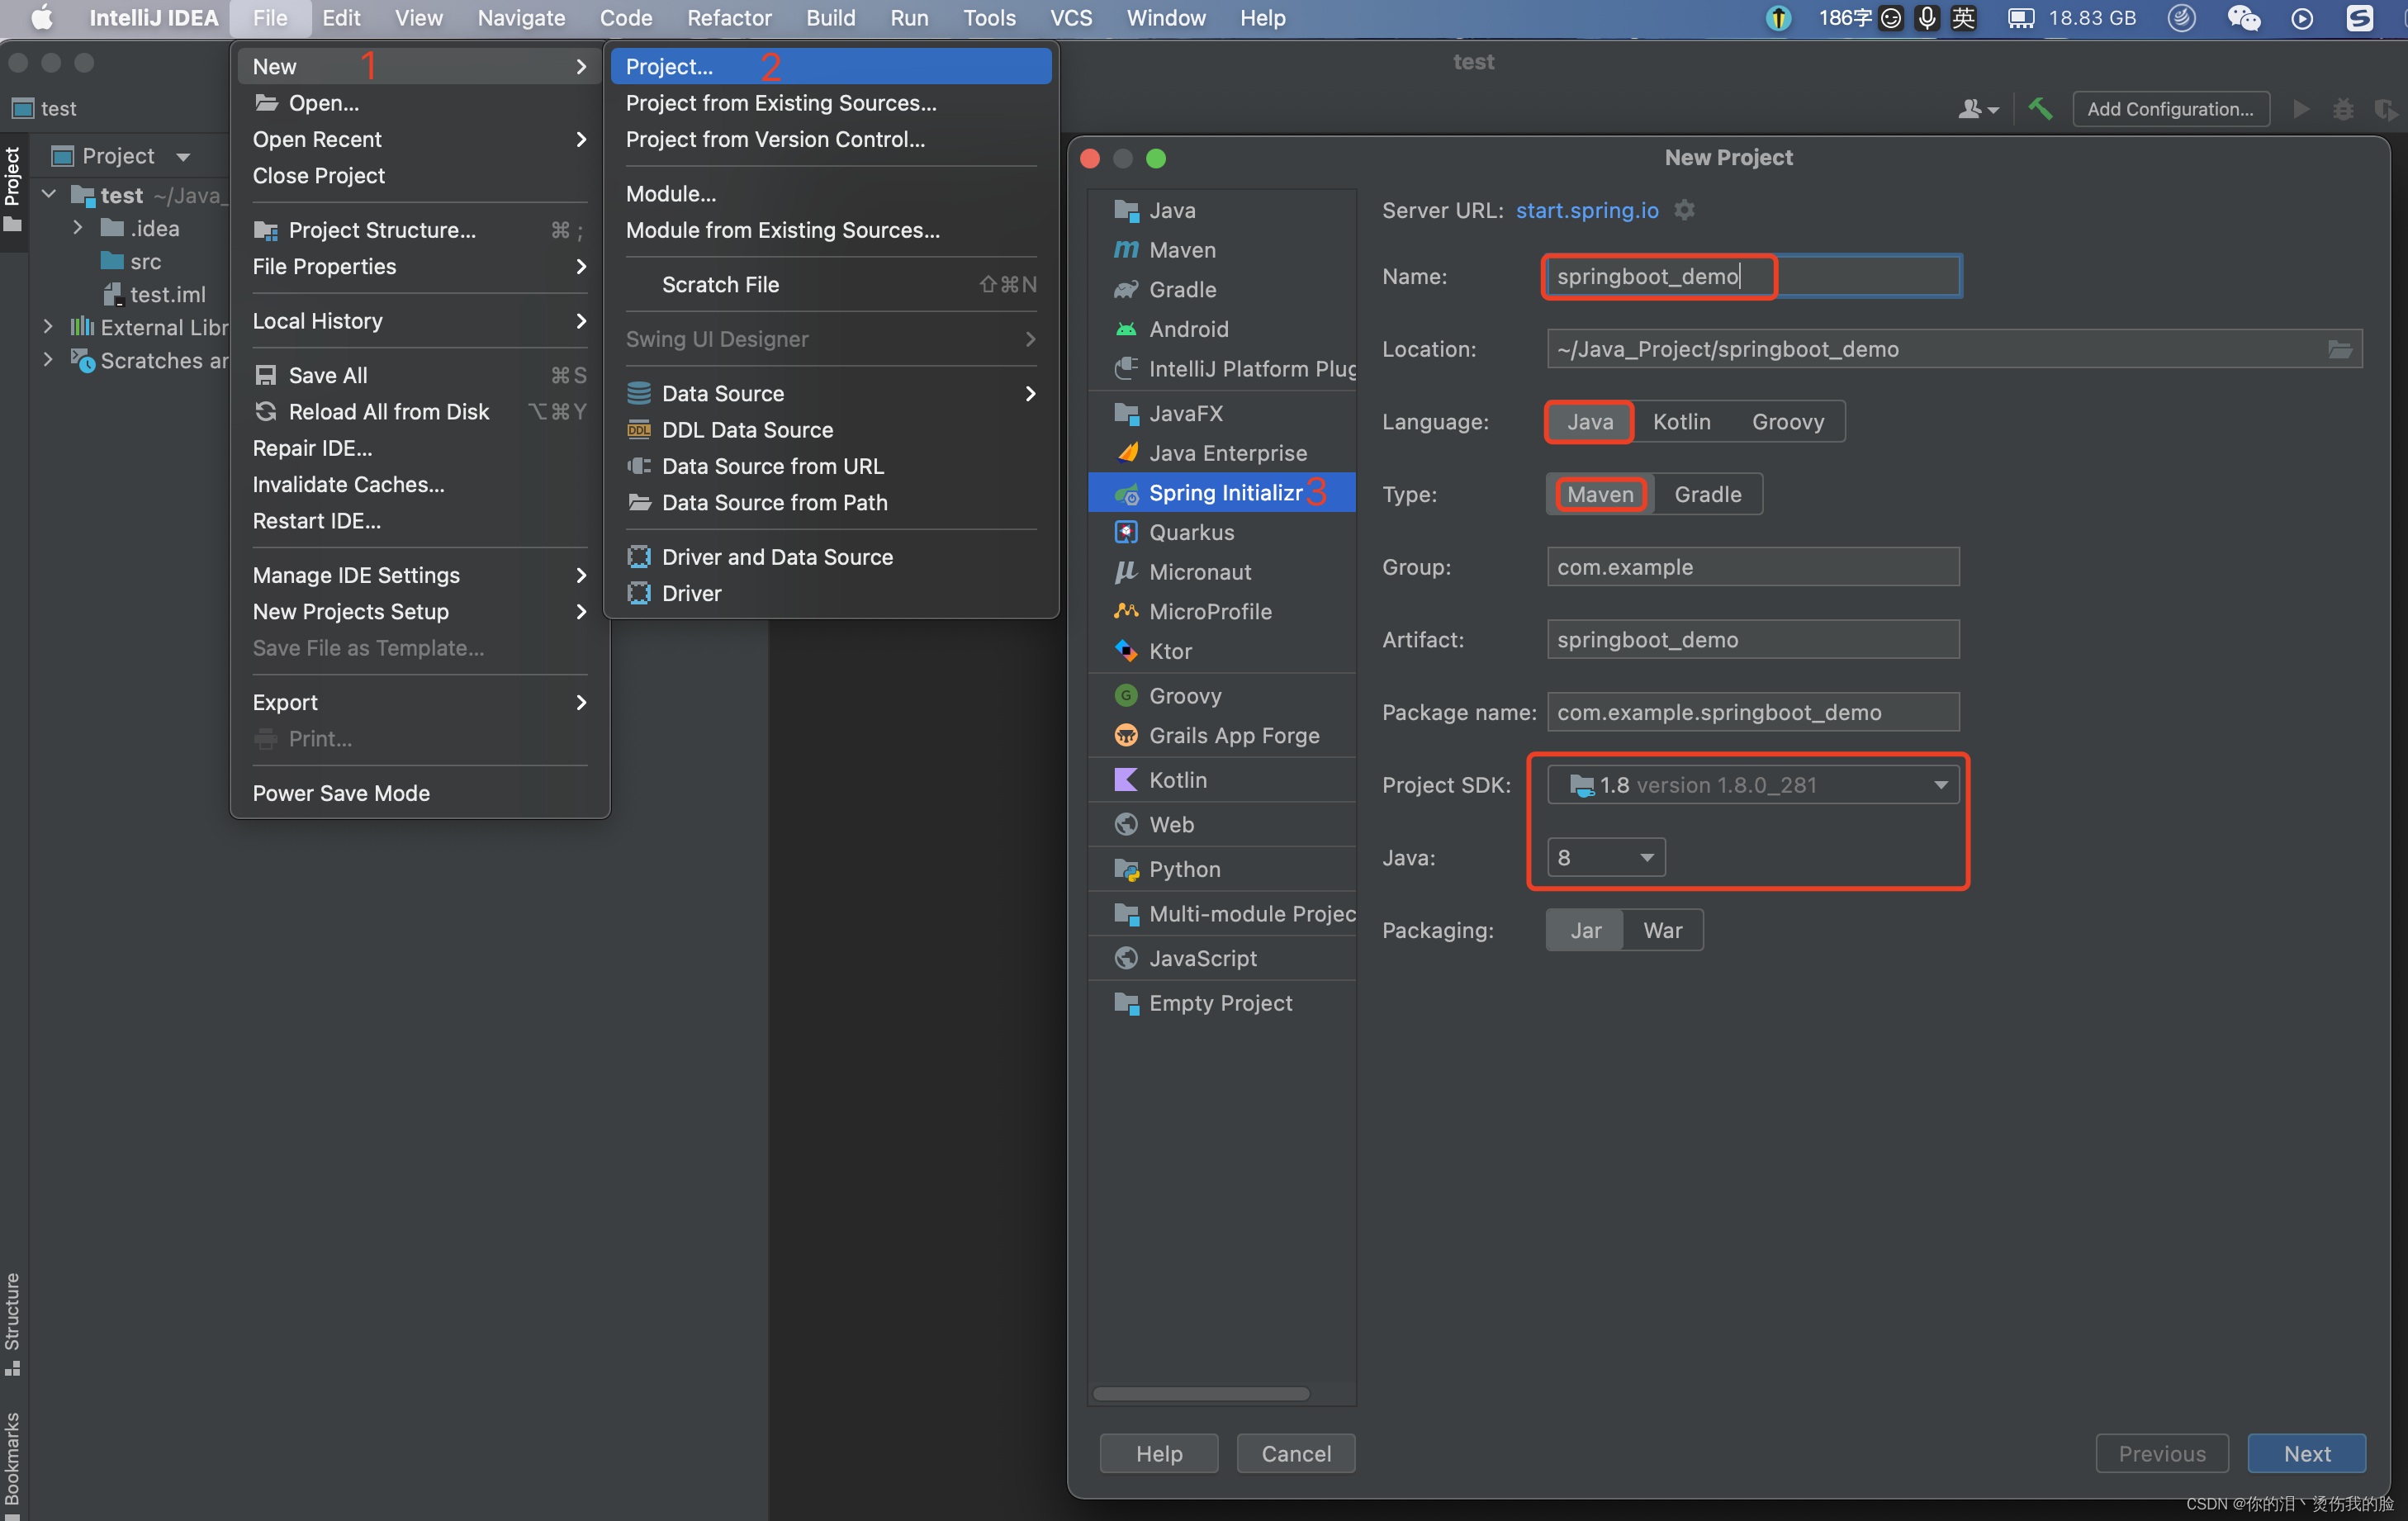Choose Project from Version Control menu entry
The width and height of the screenshot is (2408, 1521).
(775, 139)
